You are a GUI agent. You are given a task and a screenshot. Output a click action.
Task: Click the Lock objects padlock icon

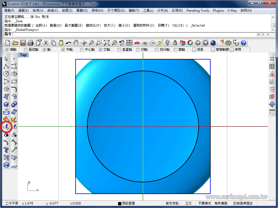[x=175, y=43]
